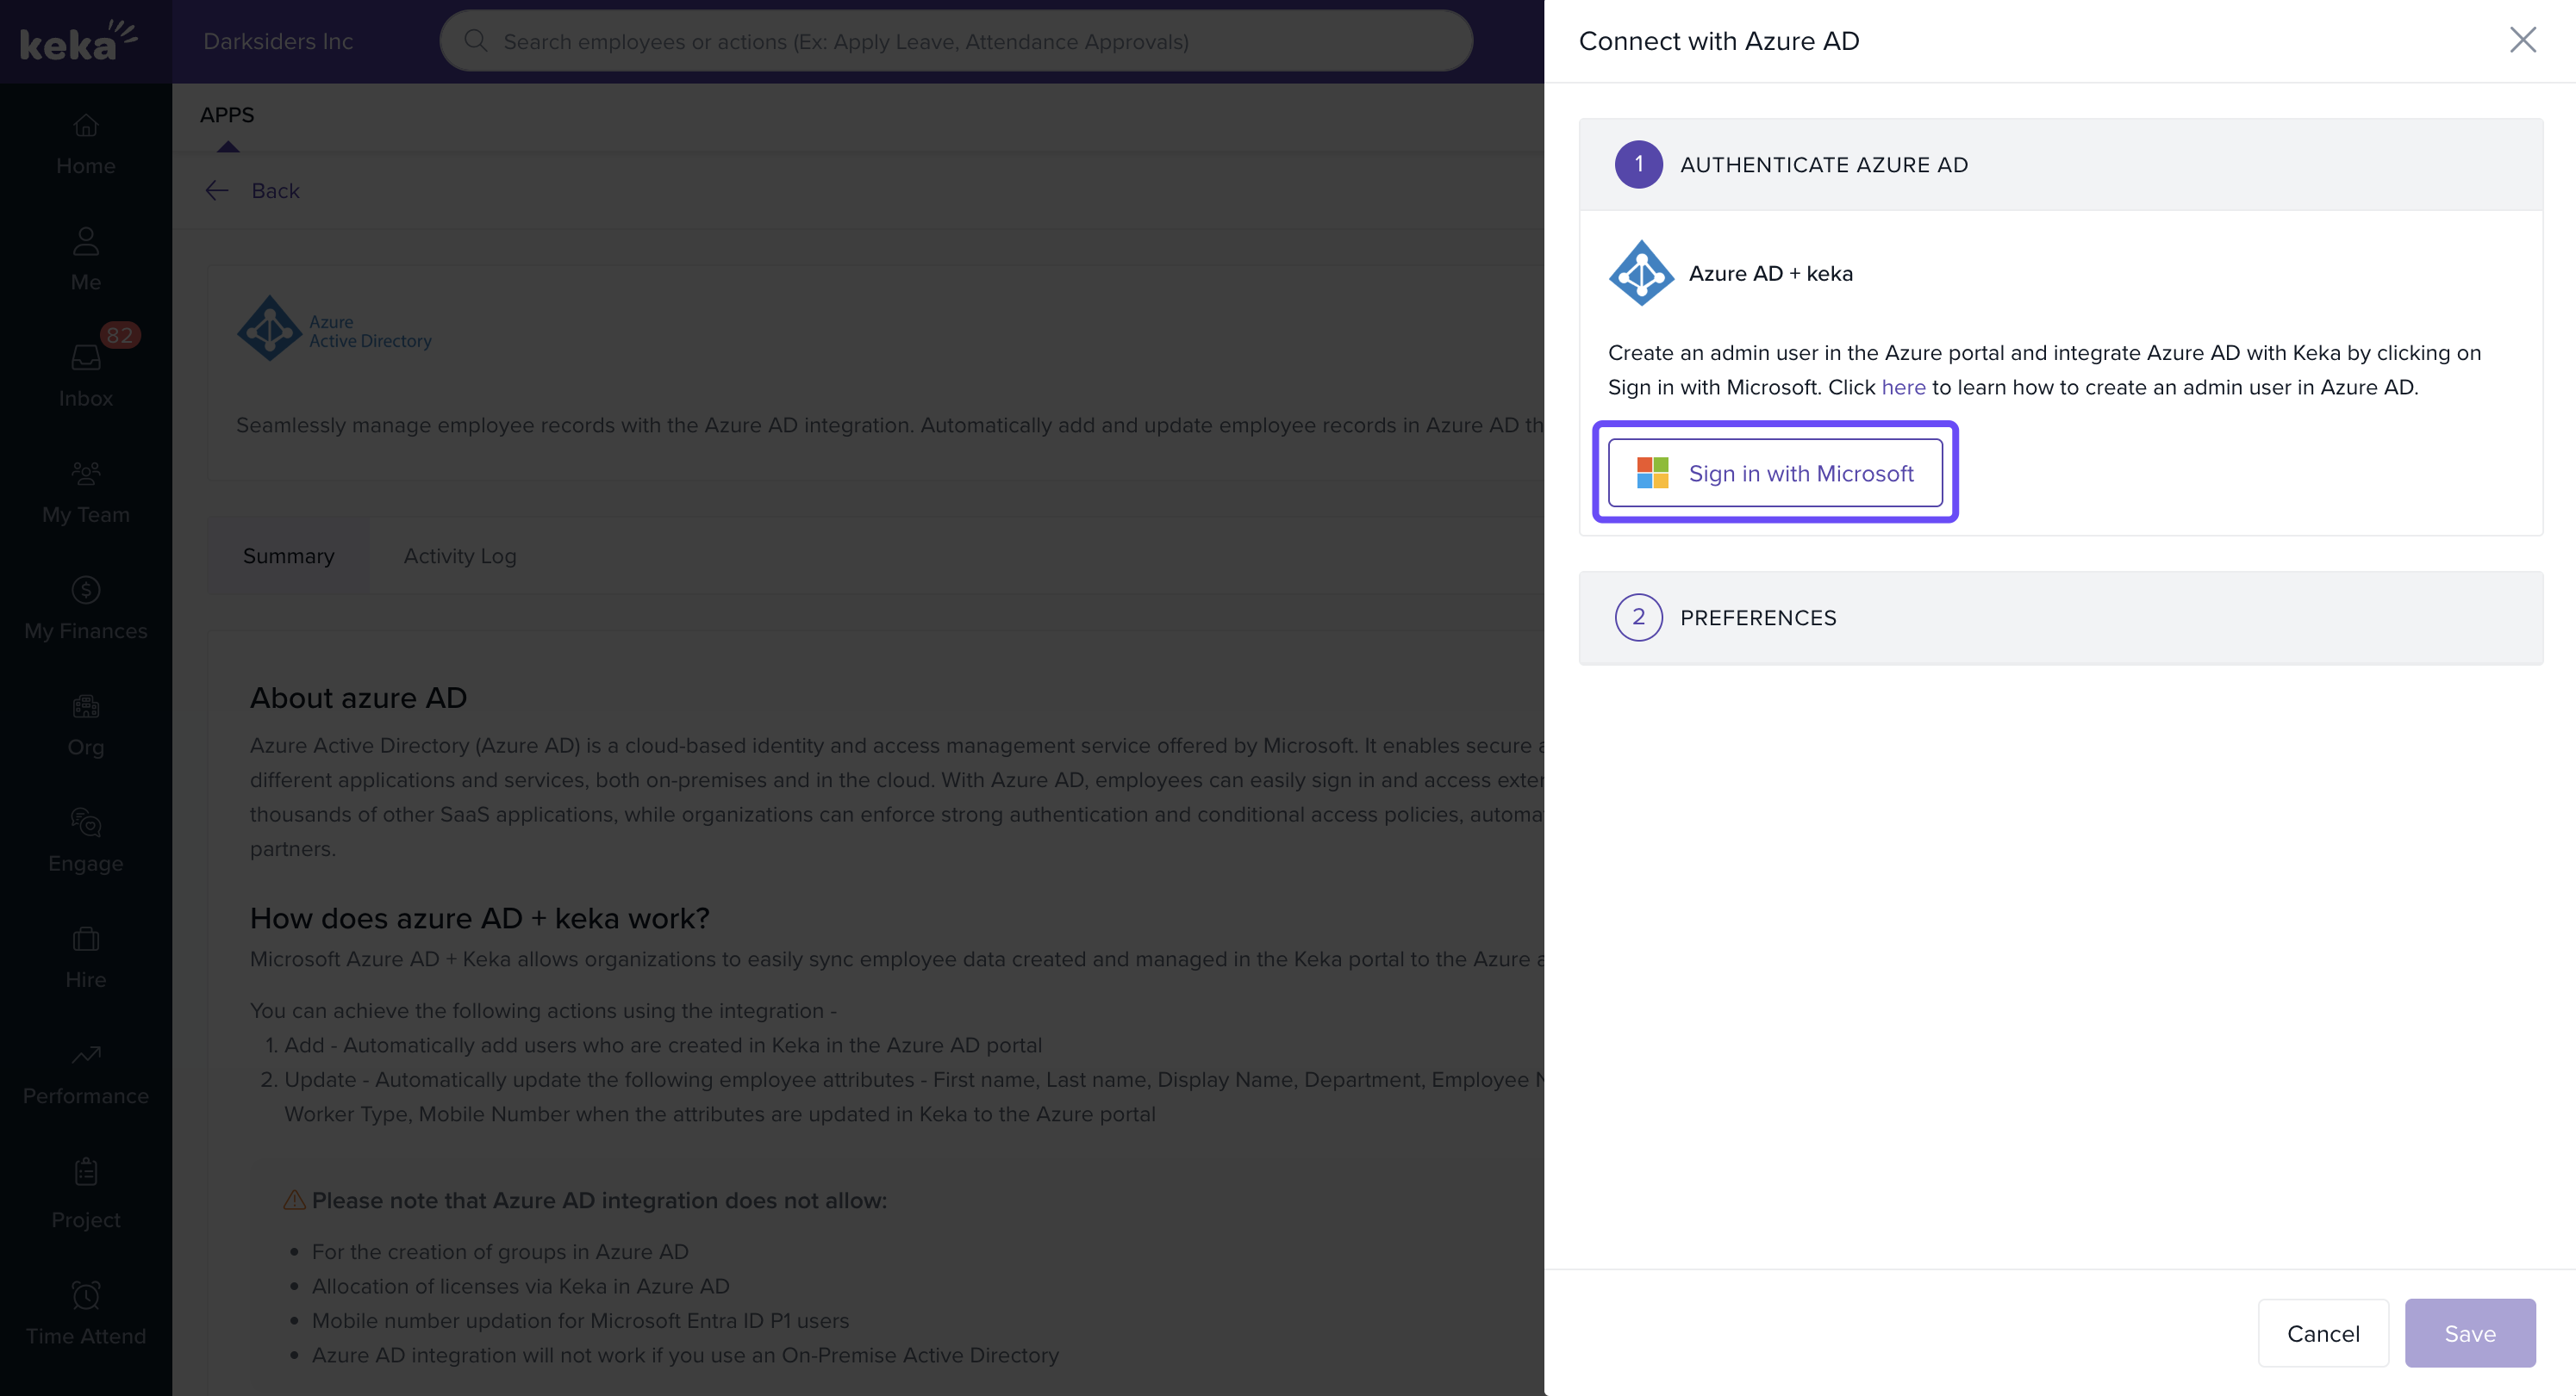Close the Connect with Azure AD panel
This screenshot has height=1396, width=2576.
(2522, 40)
